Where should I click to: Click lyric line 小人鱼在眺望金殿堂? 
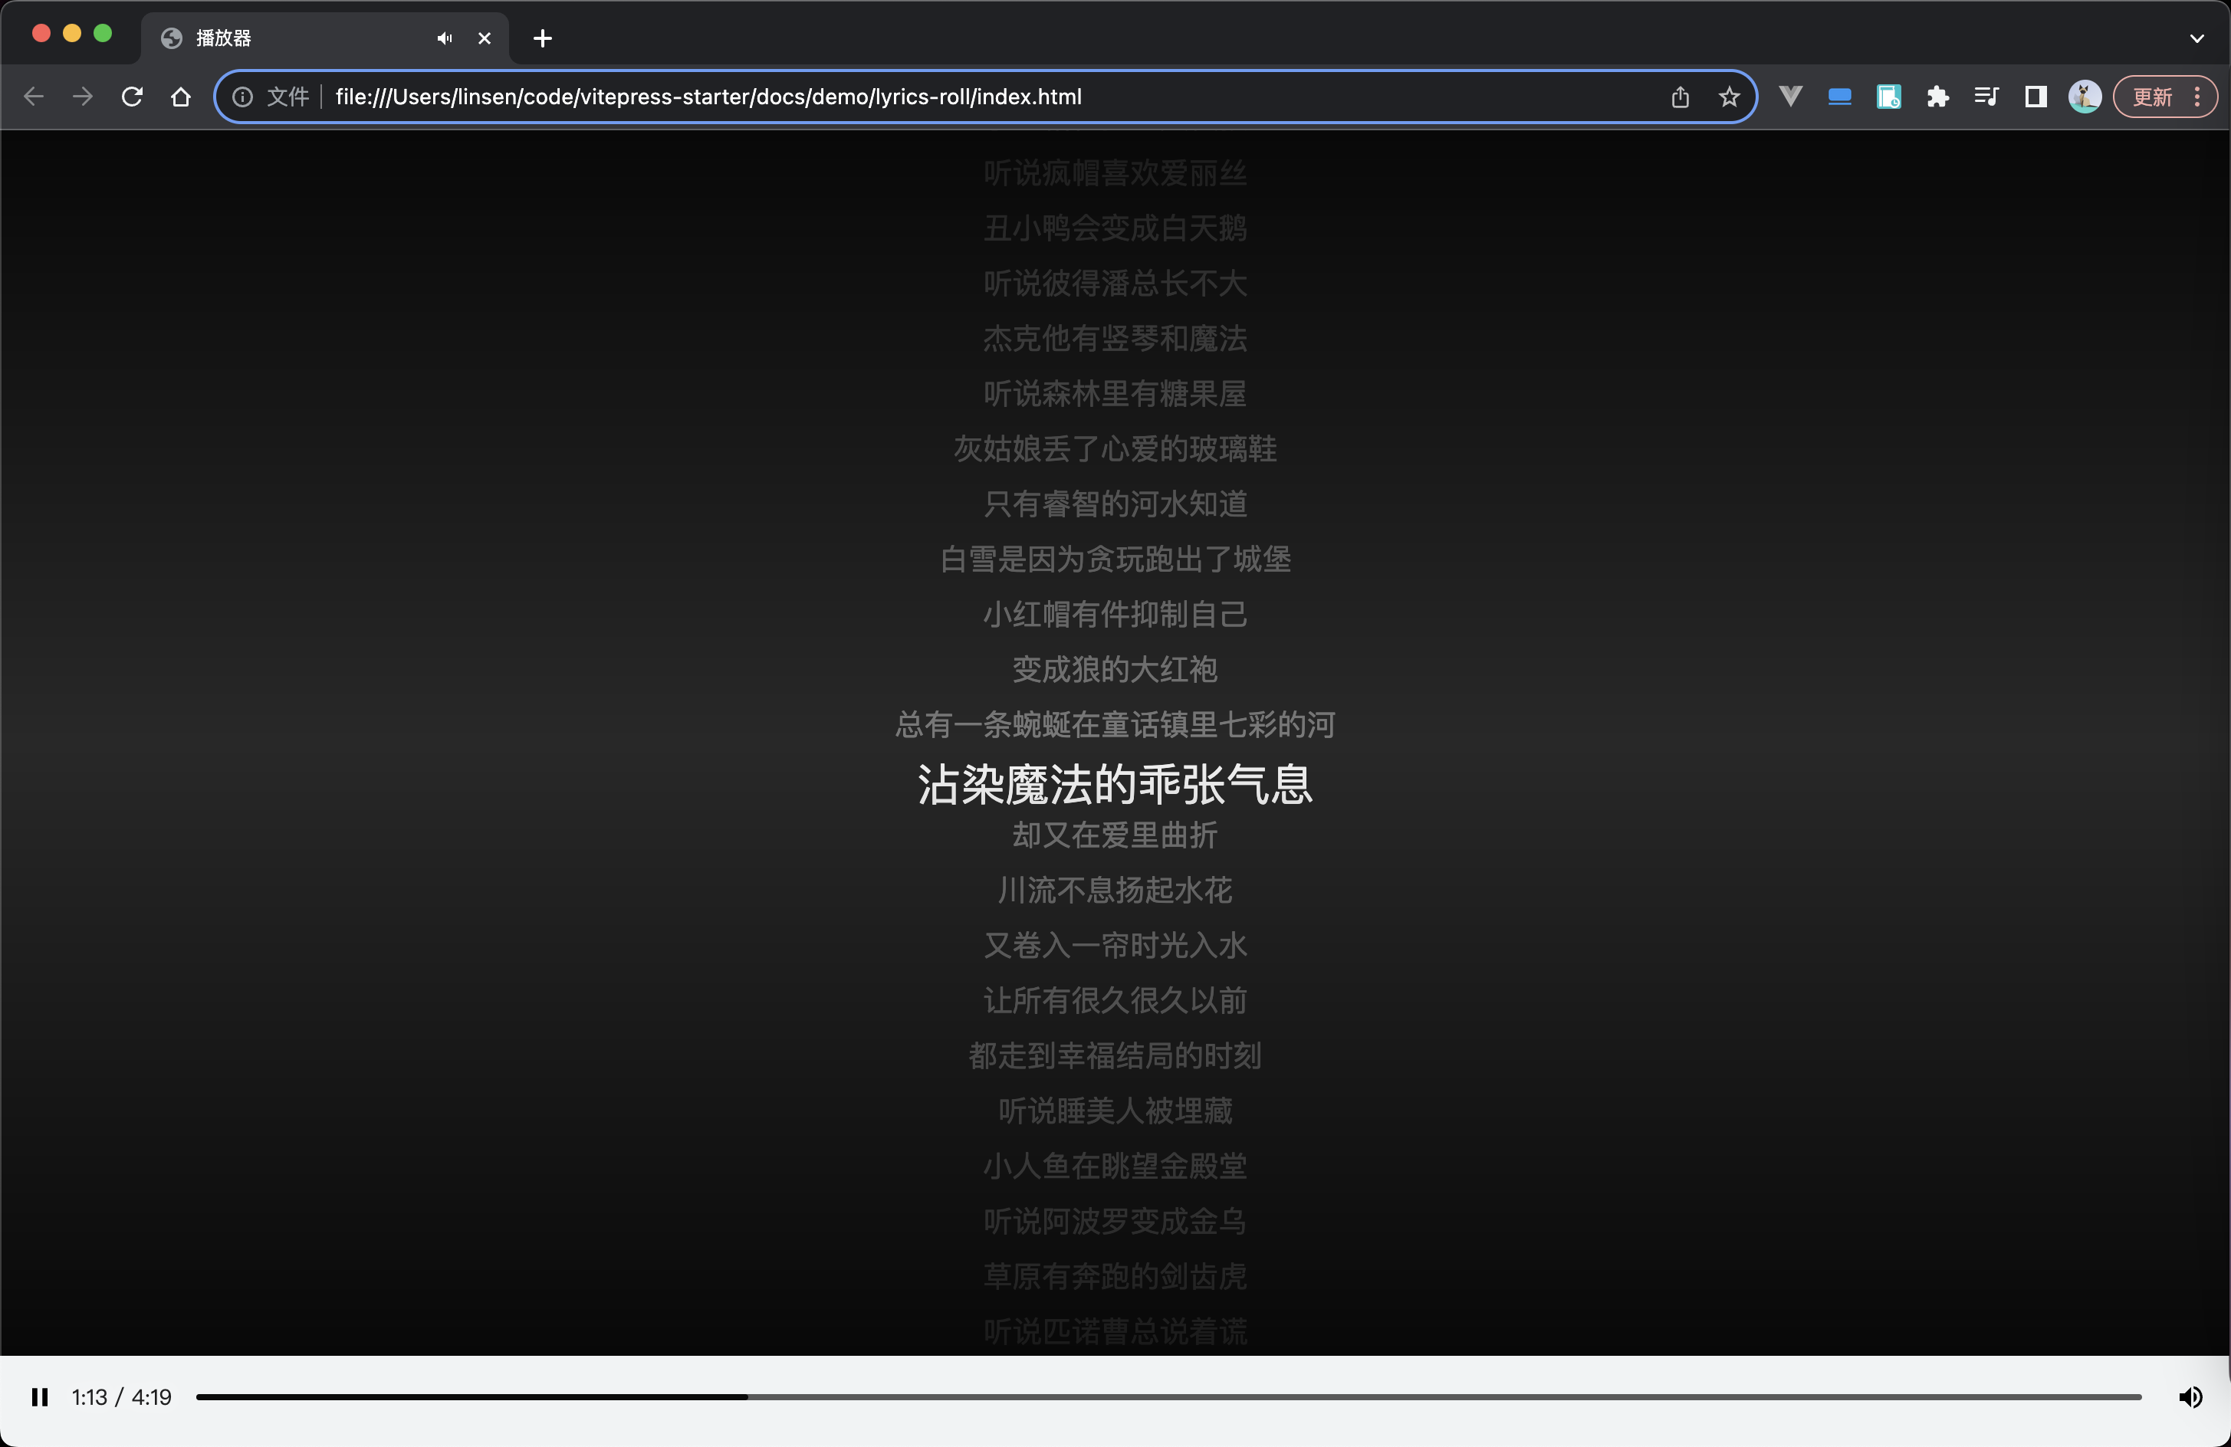pos(1115,1166)
